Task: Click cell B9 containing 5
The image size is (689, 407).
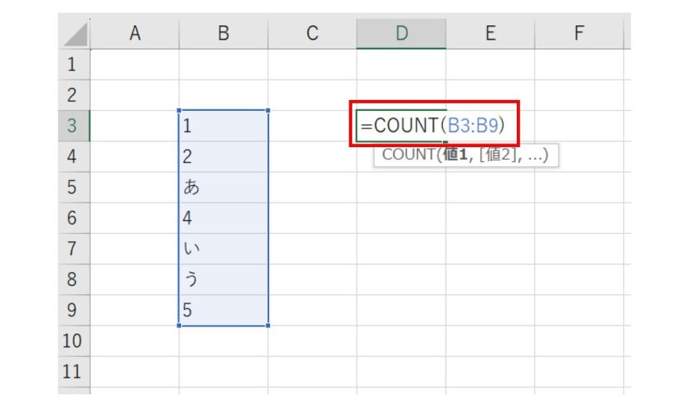Action: (x=223, y=310)
